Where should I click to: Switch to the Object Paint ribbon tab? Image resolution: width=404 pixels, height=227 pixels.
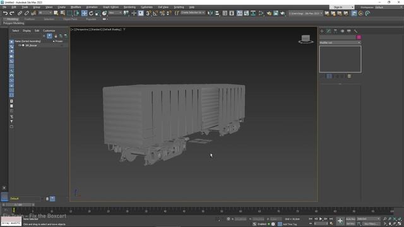(70, 19)
